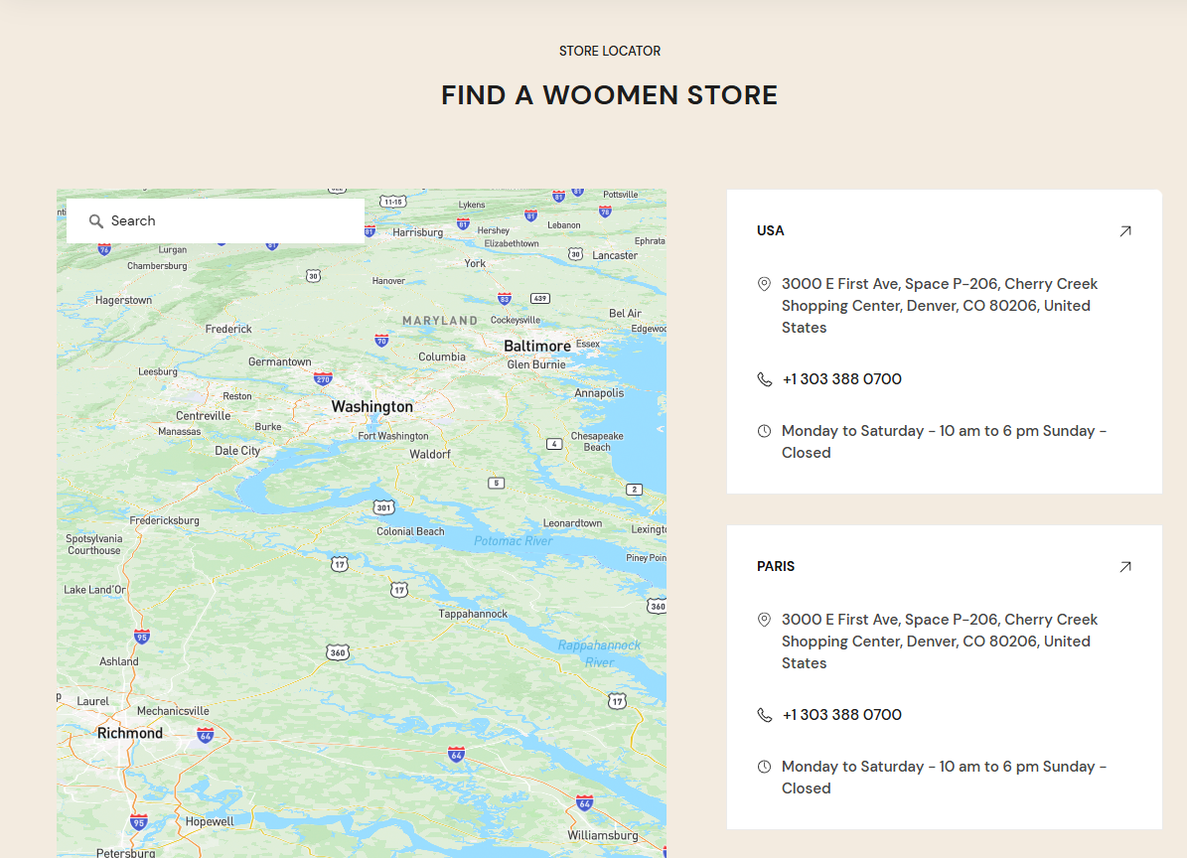Image resolution: width=1187 pixels, height=858 pixels.
Task: Call the PARIS store phone number
Action: pos(841,715)
